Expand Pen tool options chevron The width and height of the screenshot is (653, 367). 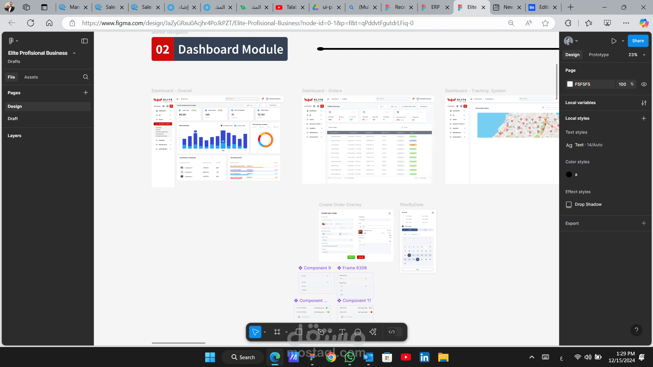point(330,332)
